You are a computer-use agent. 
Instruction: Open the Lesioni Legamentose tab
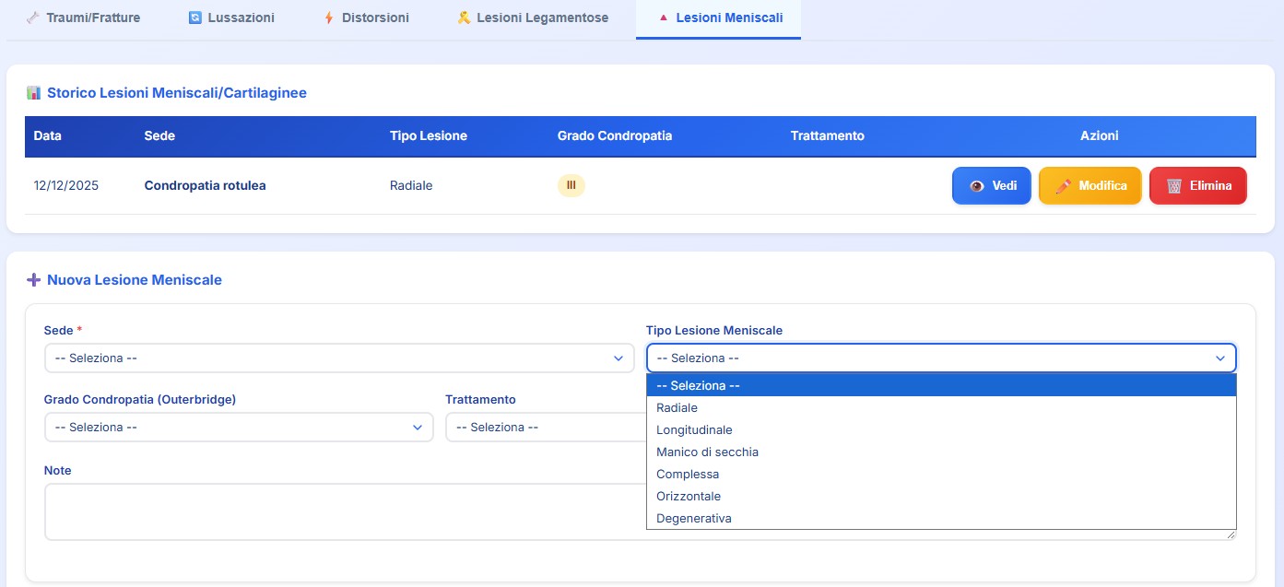point(533,18)
